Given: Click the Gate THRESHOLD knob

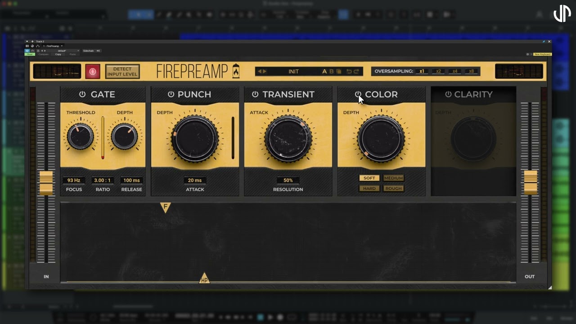Looking at the screenshot, I should pyautogui.click(x=81, y=137).
